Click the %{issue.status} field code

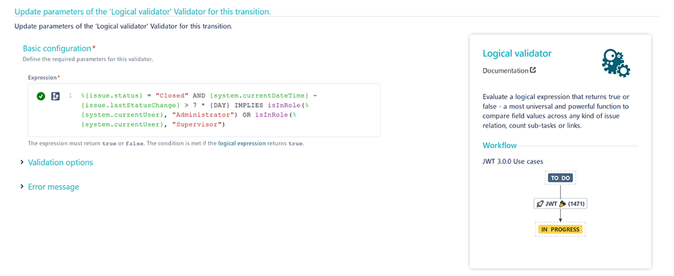click(x=111, y=95)
